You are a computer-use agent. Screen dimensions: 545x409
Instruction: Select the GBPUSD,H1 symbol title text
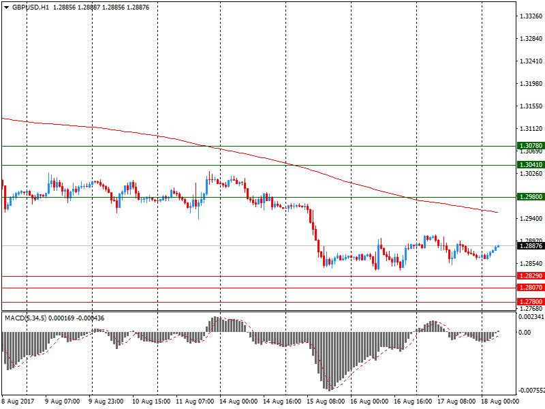click(x=31, y=7)
